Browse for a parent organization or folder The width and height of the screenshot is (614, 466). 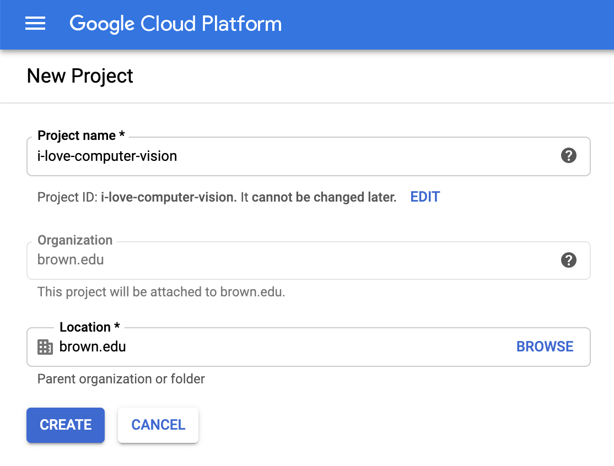[x=545, y=346]
